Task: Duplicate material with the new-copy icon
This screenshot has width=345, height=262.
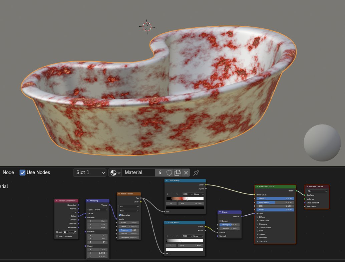Action: 178,173
